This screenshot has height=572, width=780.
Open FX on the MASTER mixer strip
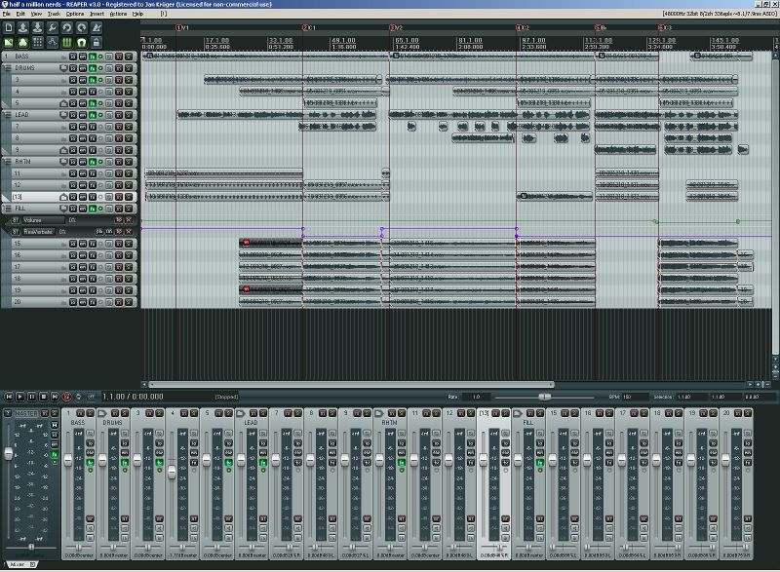(x=55, y=454)
